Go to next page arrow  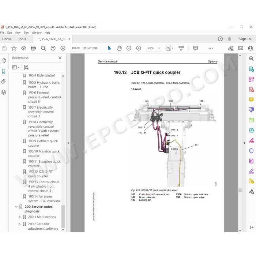(63, 48)
